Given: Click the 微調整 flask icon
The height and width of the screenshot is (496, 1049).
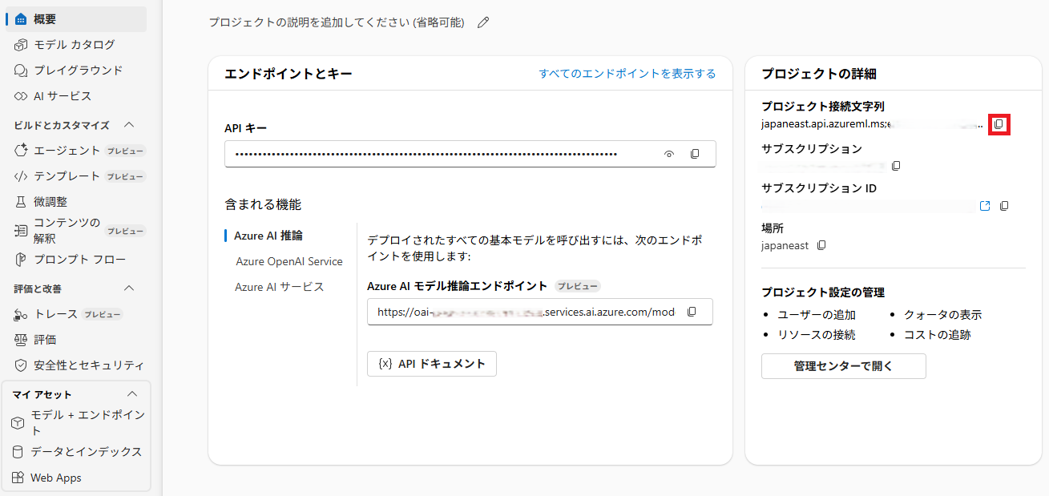Looking at the screenshot, I should point(21,202).
